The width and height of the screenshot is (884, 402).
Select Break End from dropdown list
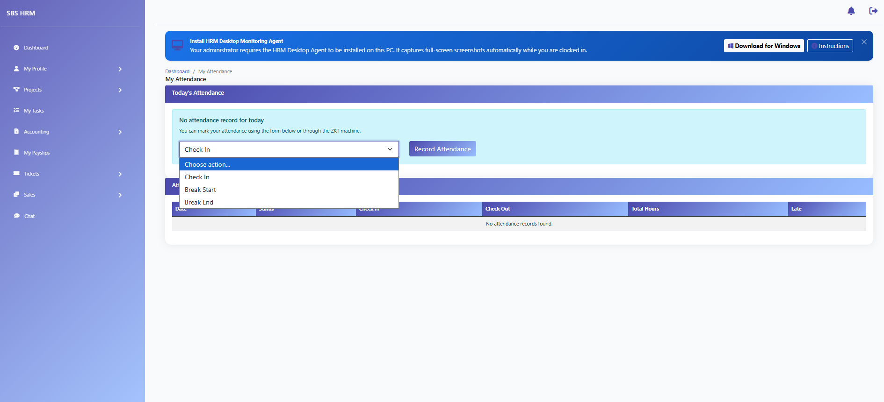(289, 202)
